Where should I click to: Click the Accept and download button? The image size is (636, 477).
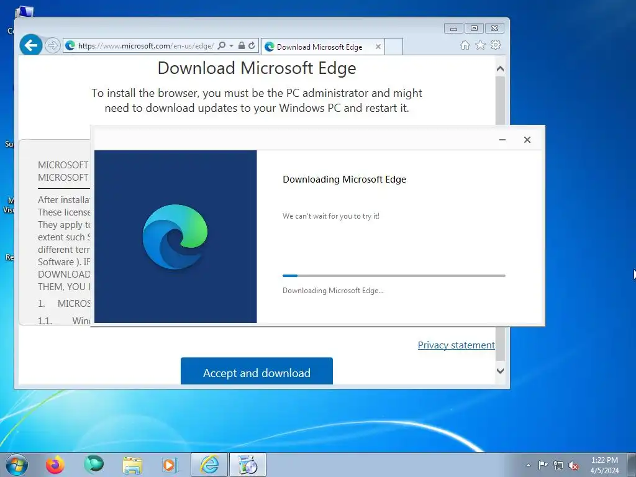click(257, 371)
